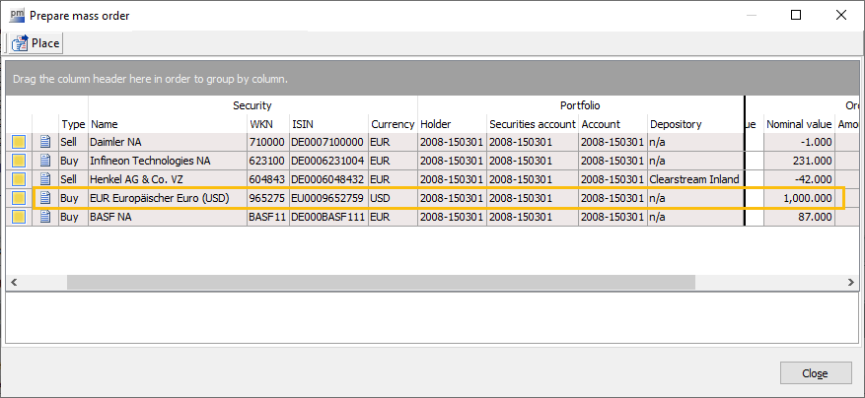
Task: Click document icon in Infineon Technologies row
Action: [x=45, y=161]
